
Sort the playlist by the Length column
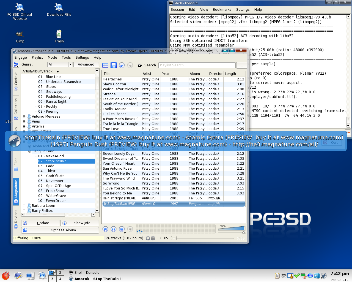pos(235,74)
